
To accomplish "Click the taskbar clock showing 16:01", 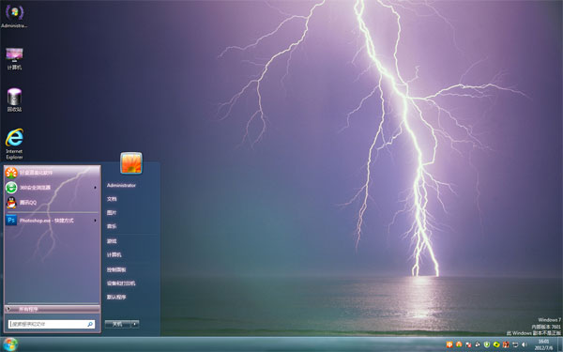I will (543, 344).
